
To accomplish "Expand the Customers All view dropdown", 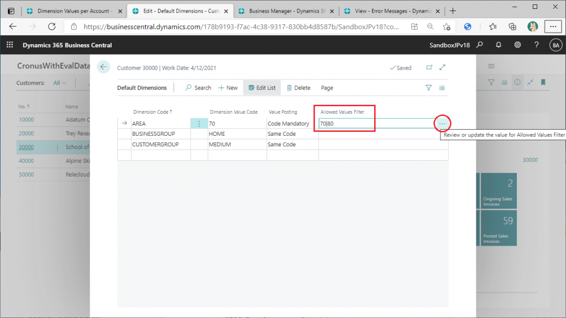I will [x=60, y=83].
